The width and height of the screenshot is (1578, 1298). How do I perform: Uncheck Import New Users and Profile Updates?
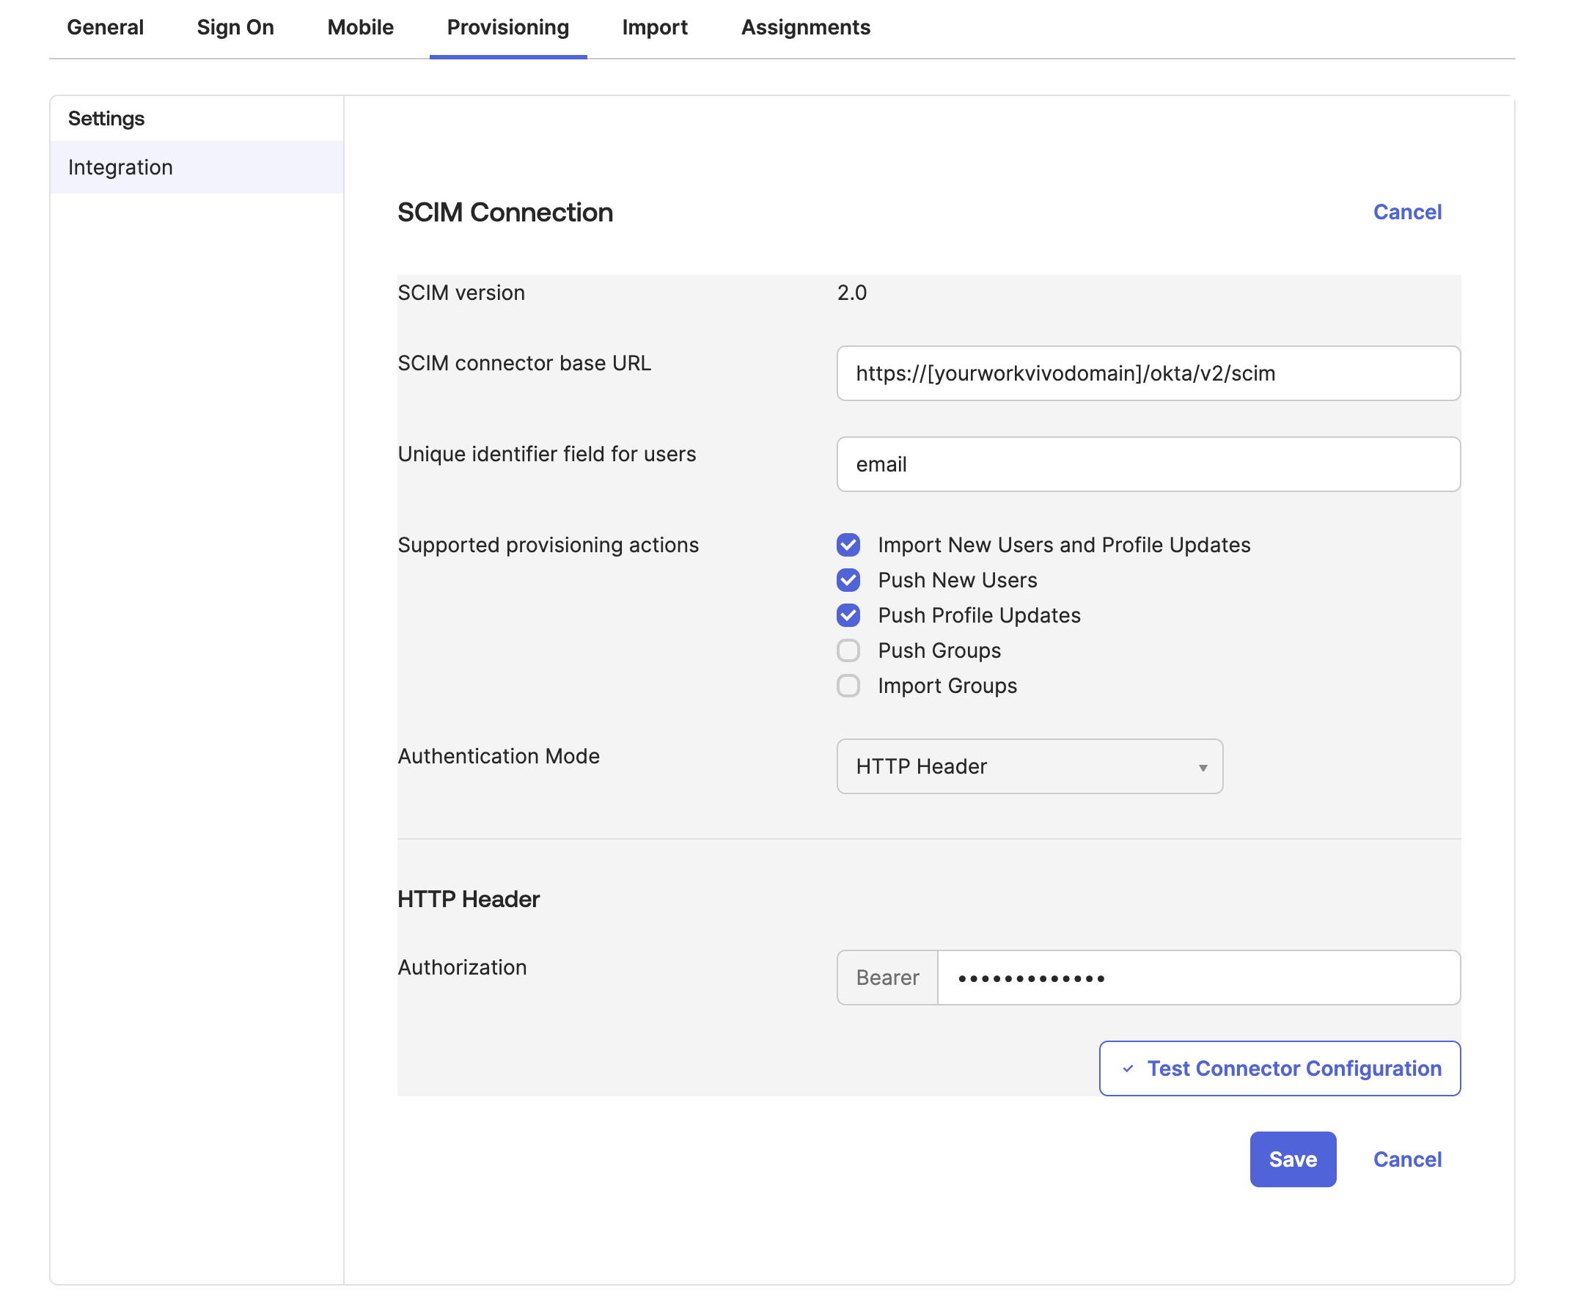pyautogui.click(x=848, y=545)
